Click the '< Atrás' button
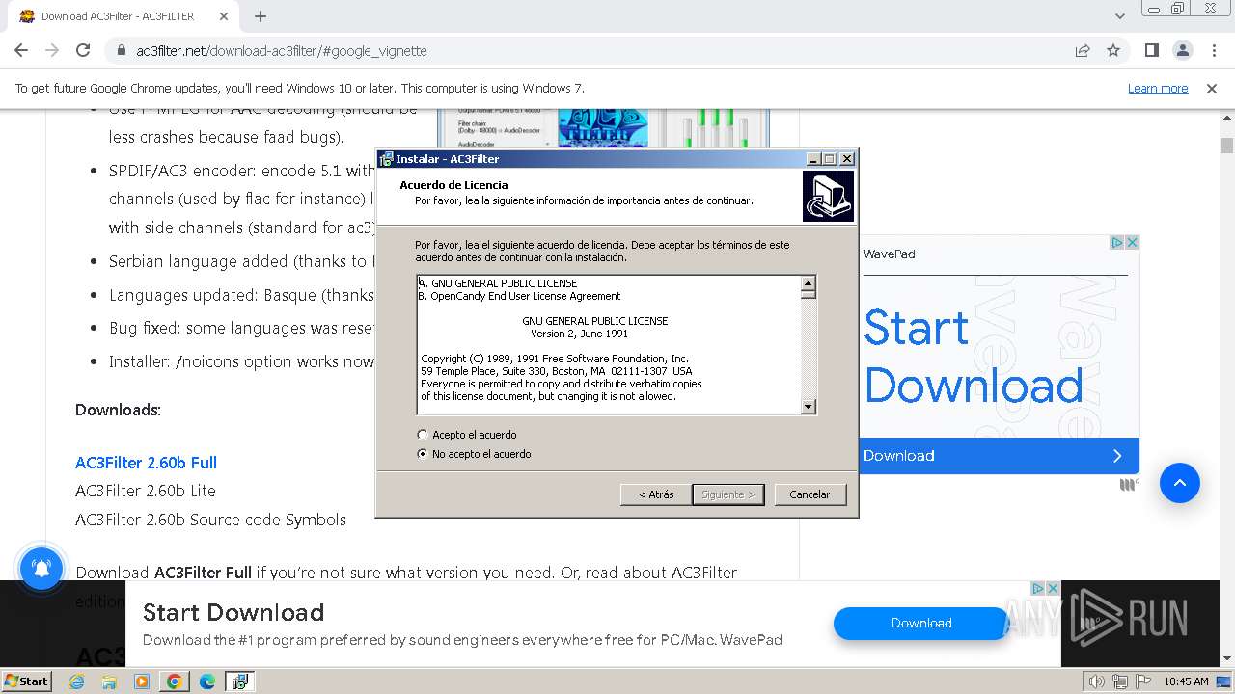This screenshot has height=694, width=1235. [656, 494]
